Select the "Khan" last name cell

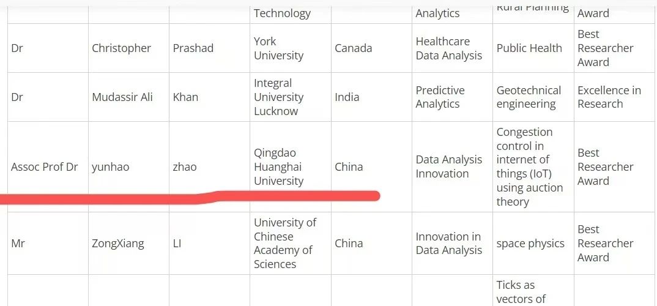(x=185, y=97)
